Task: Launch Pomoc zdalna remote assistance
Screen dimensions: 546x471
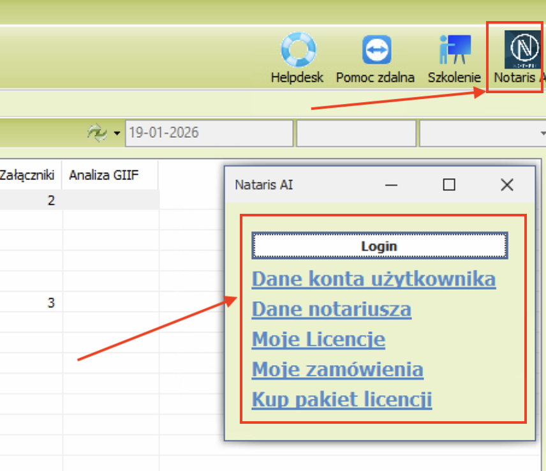Action: click(x=376, y=51)
